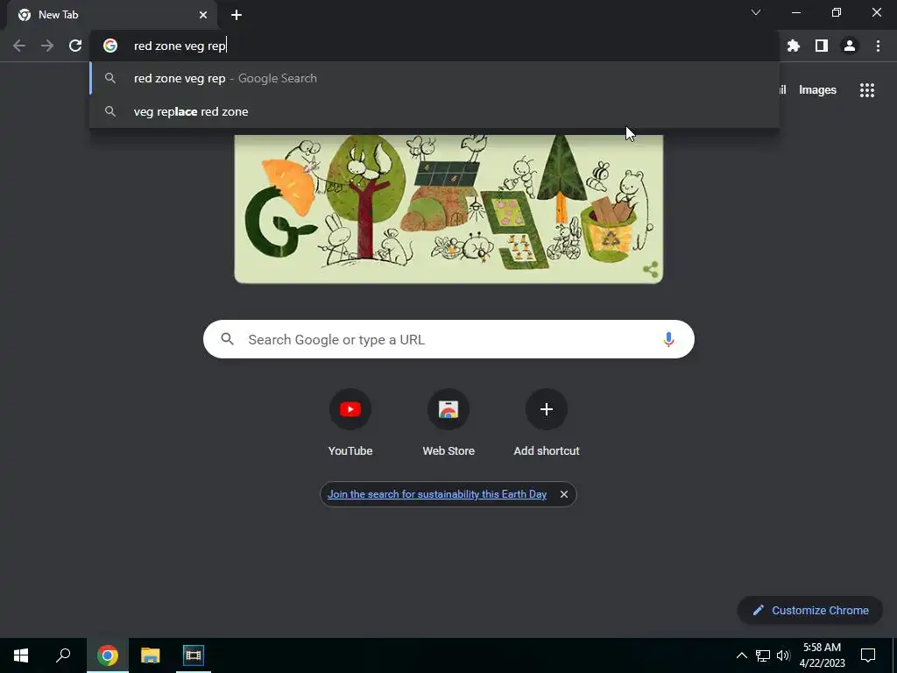The width and height of the screenshot is (897, 673).
Task: Open the Chrome three-dot menu
Action: pyautogui.click(x=878, y=46)
